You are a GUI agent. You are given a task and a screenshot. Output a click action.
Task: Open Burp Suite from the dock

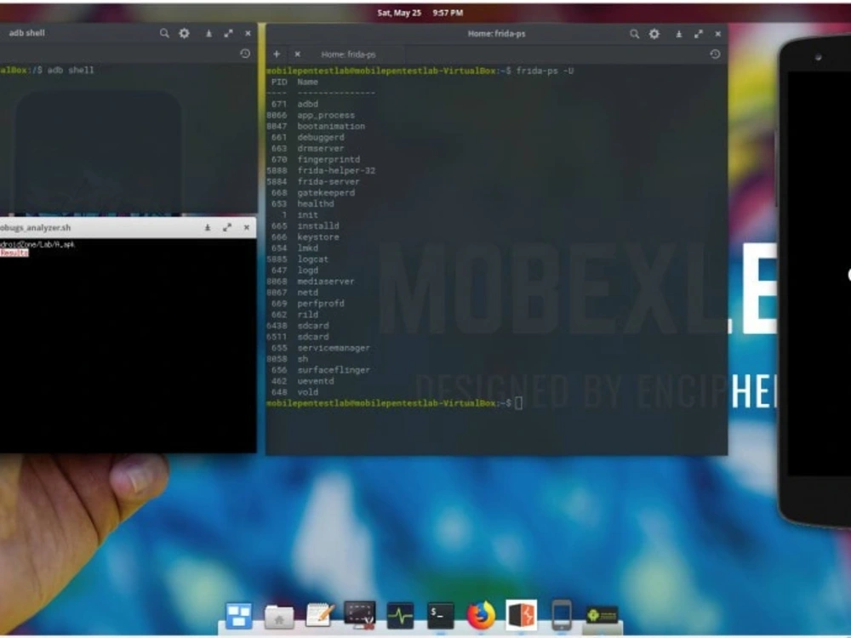click(522, 615)
